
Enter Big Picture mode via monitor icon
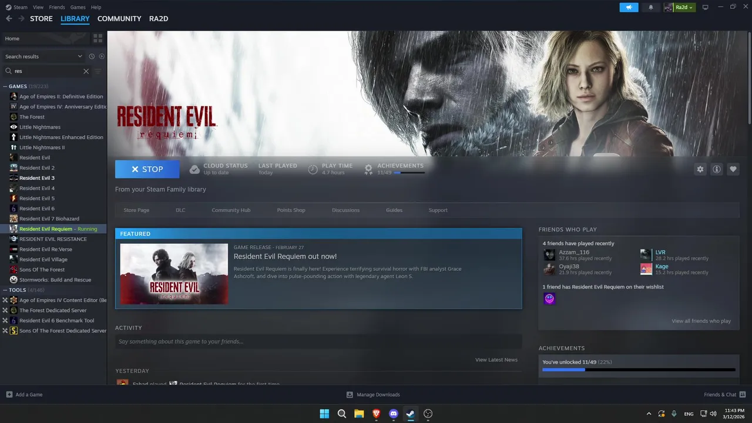point(706,7)
